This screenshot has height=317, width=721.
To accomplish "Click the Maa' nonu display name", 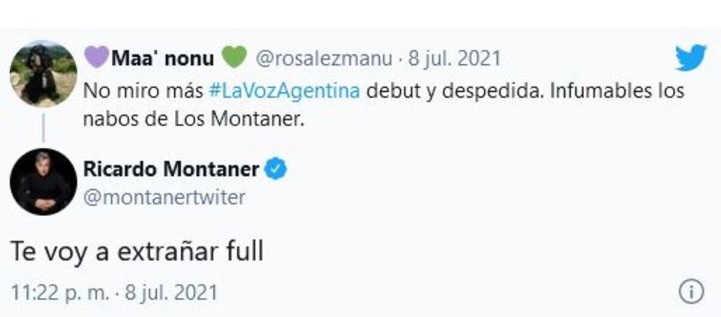I will 162,59.
